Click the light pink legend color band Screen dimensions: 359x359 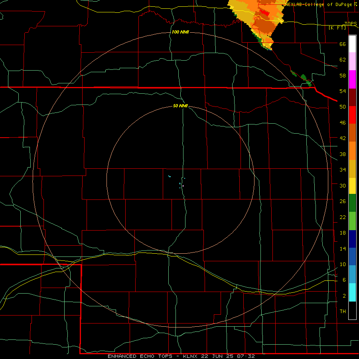(x=352, y=61)
